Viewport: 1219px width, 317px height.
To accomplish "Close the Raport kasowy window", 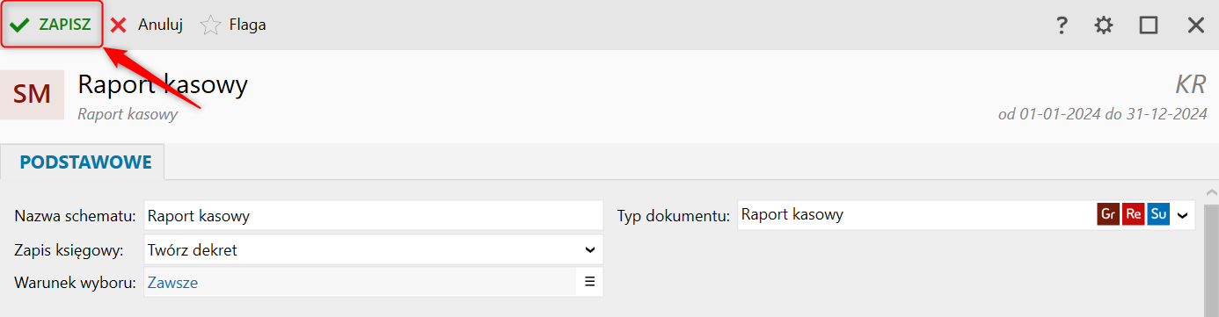I will [x=1196, y=25].
